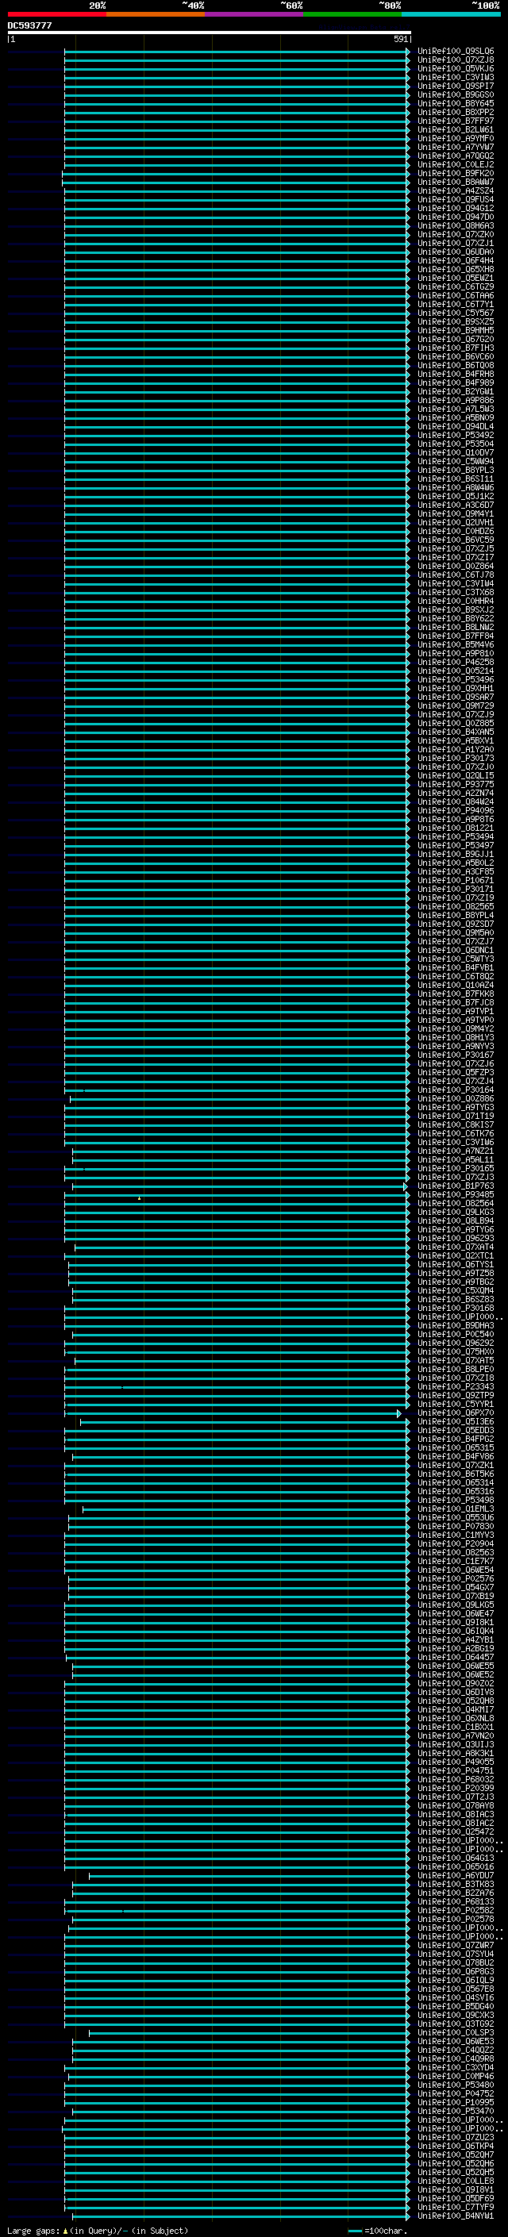Select hit label UniRef100_C0LLE8
508x2237 pixels.
coord(456,2181)
